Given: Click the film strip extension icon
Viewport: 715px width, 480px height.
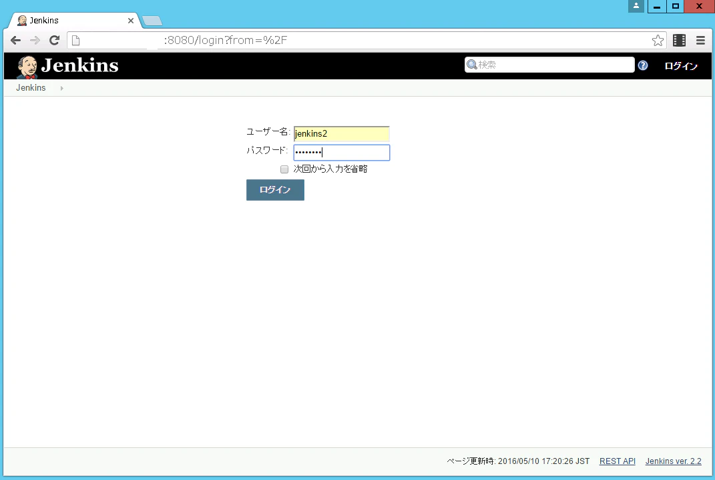Looking at the screenshot, I should tap(680, 41).
